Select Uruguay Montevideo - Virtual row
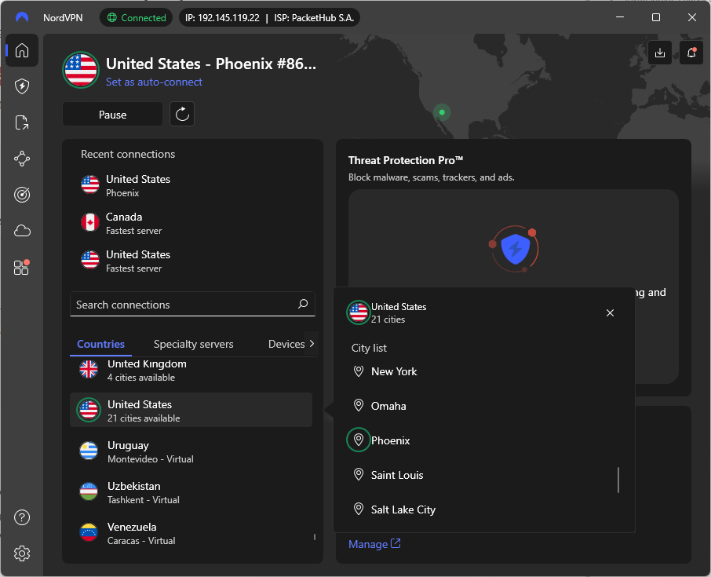The width and height of the screenshot is (711, 577). 191,451
